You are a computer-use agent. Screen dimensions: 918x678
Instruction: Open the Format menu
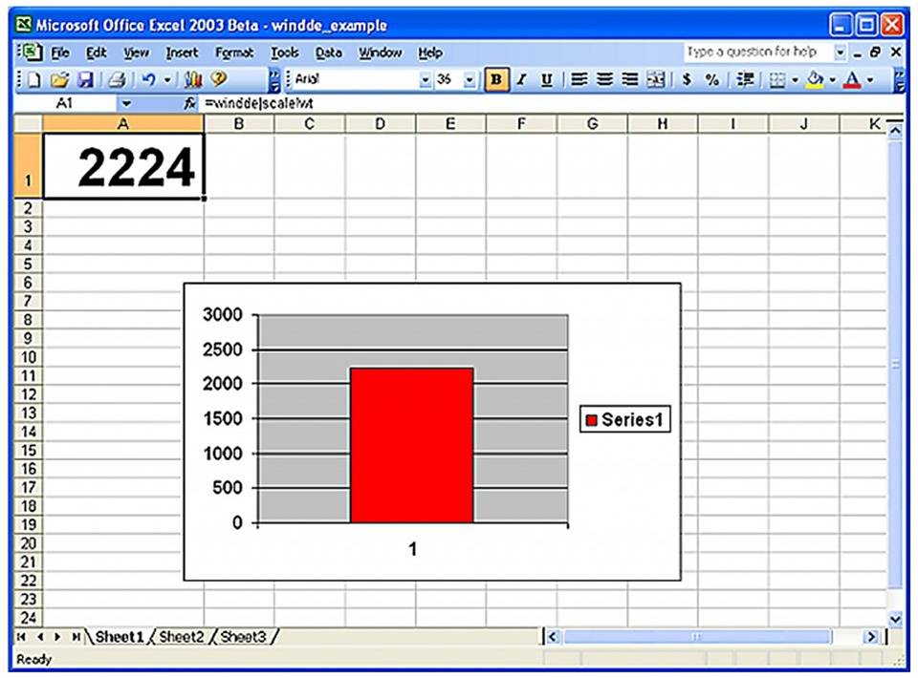pos(233,53)
